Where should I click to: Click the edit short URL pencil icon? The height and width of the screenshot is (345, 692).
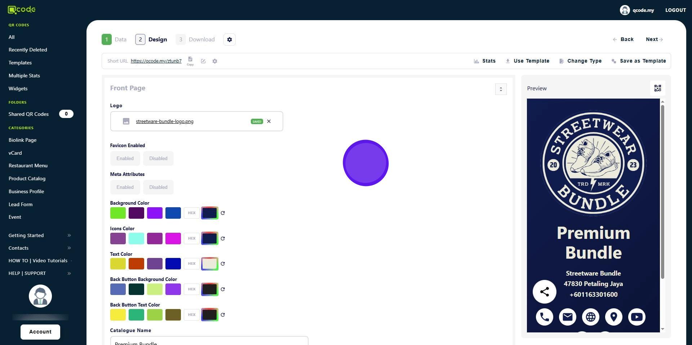coord(203,61)
